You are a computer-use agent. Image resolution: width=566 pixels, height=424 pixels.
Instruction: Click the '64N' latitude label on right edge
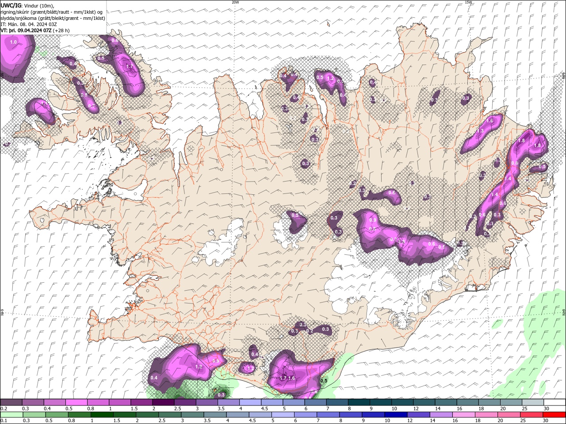coord(564,312)
